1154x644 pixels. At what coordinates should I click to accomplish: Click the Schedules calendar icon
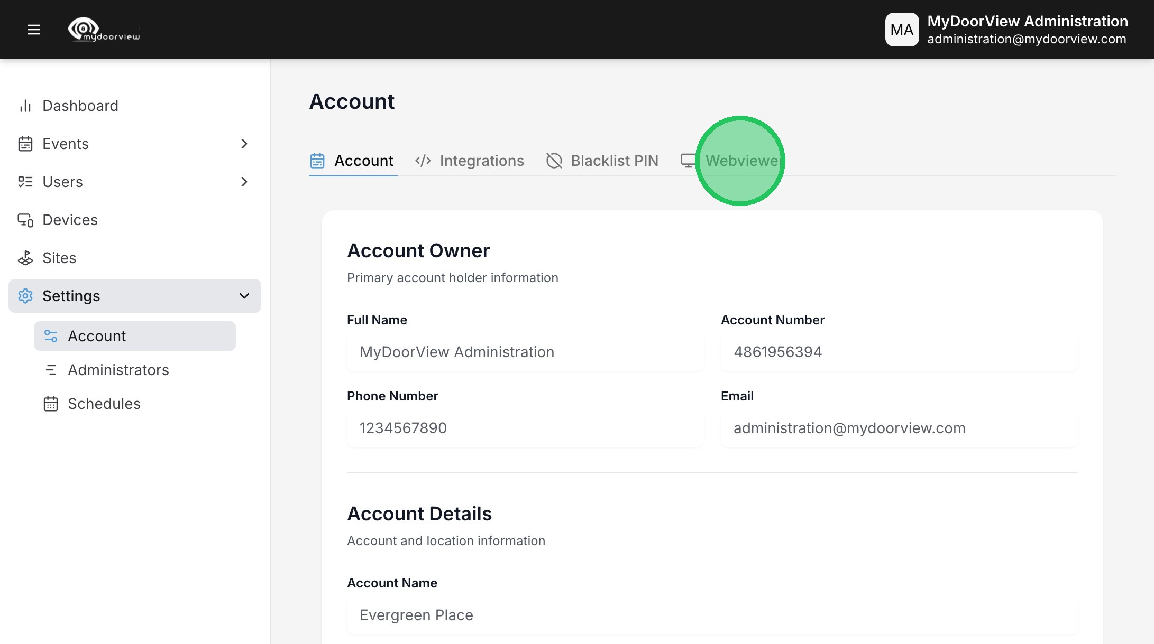(x=51, y=404)
